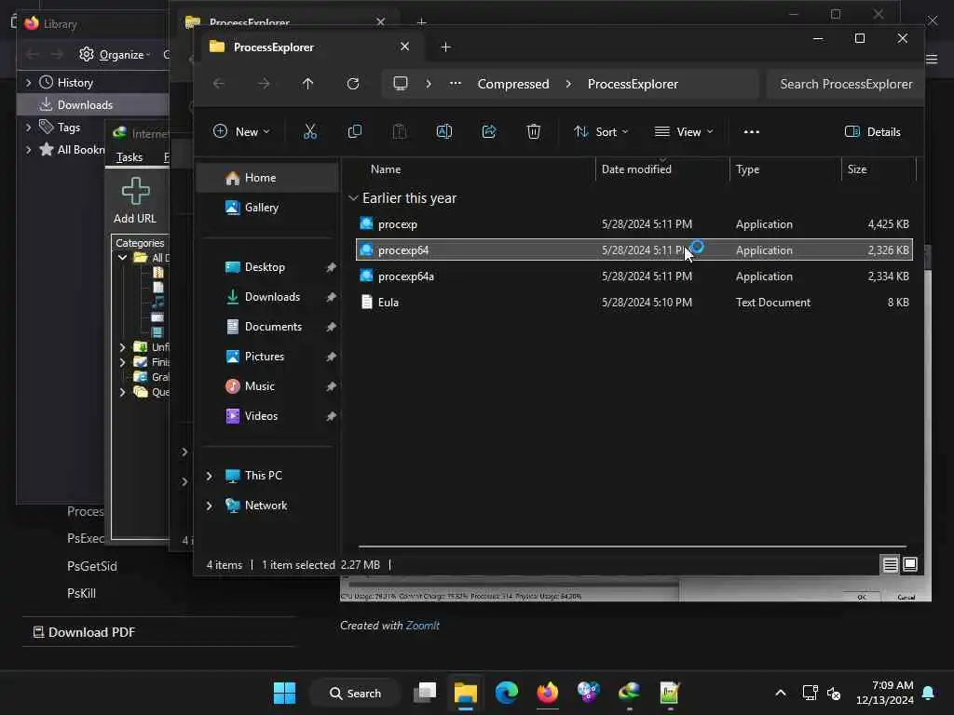The width and height of the screenshot is (954, 715).
Task: Go up one folder level
Action: point(307,84)
